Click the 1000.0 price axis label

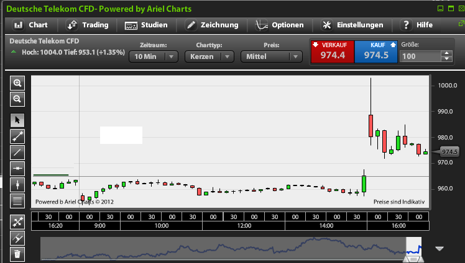pyautogui.click(x=448, y=86)
